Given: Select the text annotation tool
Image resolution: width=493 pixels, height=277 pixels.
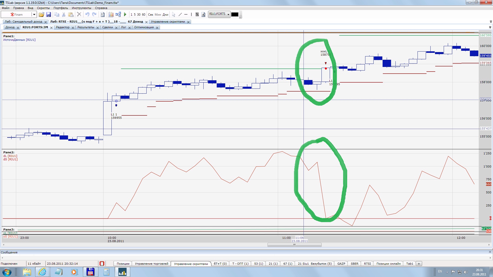Looking at the screenshot, I should (x=203, y=15).
